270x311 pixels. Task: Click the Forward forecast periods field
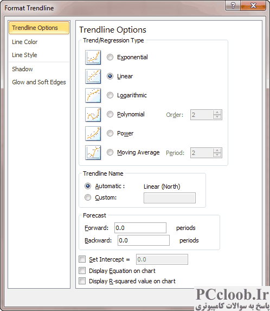click(x=140, y=228)
